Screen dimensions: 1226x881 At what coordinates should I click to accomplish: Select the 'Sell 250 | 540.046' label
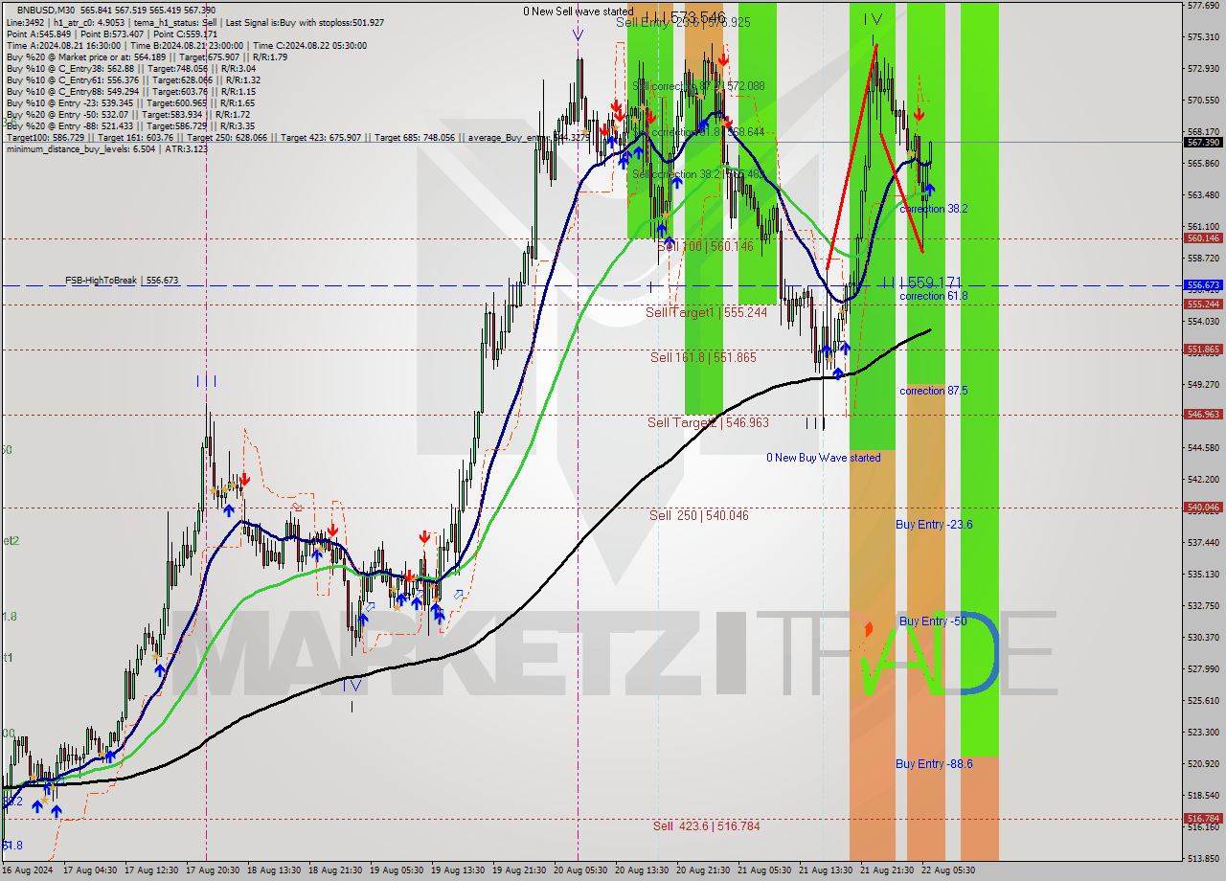(699, 515)
